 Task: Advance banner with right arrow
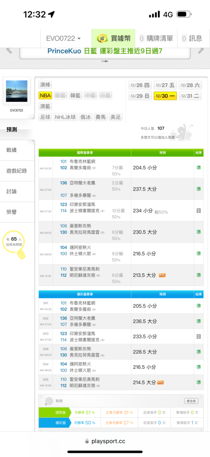pyautogui.click(x=201, y=51)
